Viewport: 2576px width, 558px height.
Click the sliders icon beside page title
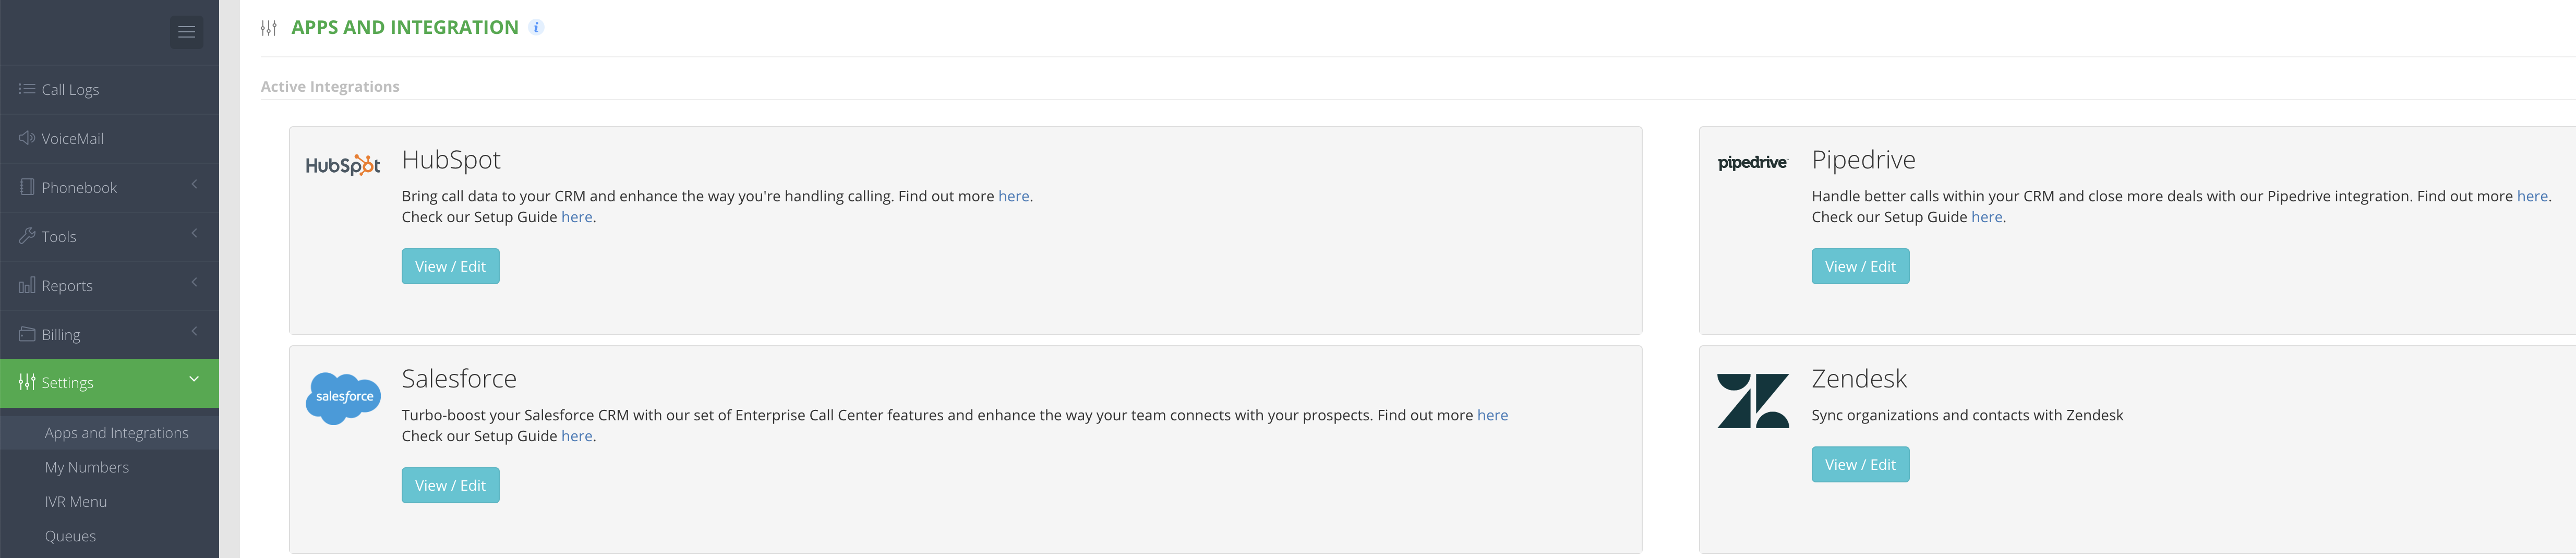pos(269,28)
